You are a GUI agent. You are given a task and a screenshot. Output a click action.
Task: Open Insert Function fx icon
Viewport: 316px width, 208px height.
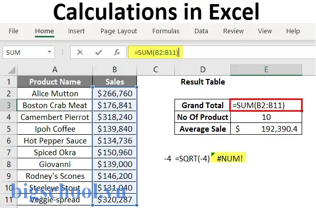tap(117, 52)
